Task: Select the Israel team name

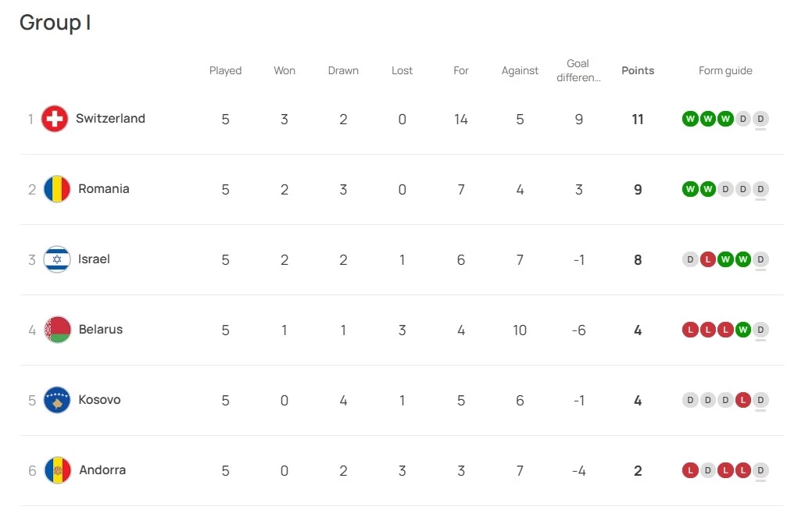Action: click(94, 259)
